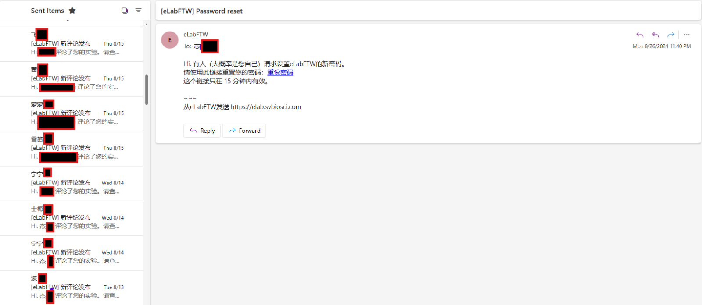
Task: Click the Forward button below message
Action: pos(244,131)
